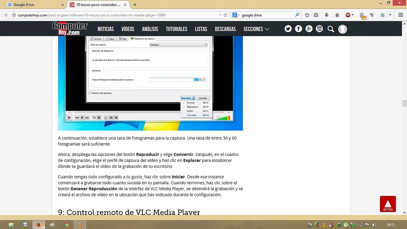Switch to Firefox in the taskbar
This screenshot has height=229, width=407.
click(x=38, y=225)
